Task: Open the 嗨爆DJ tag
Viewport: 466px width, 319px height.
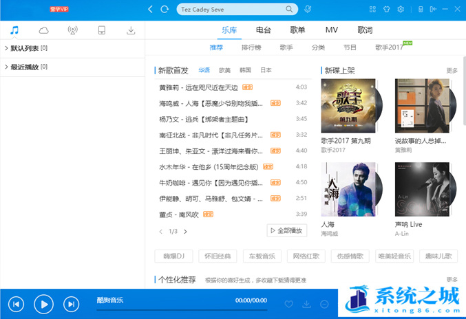Action: click(174, 256)
